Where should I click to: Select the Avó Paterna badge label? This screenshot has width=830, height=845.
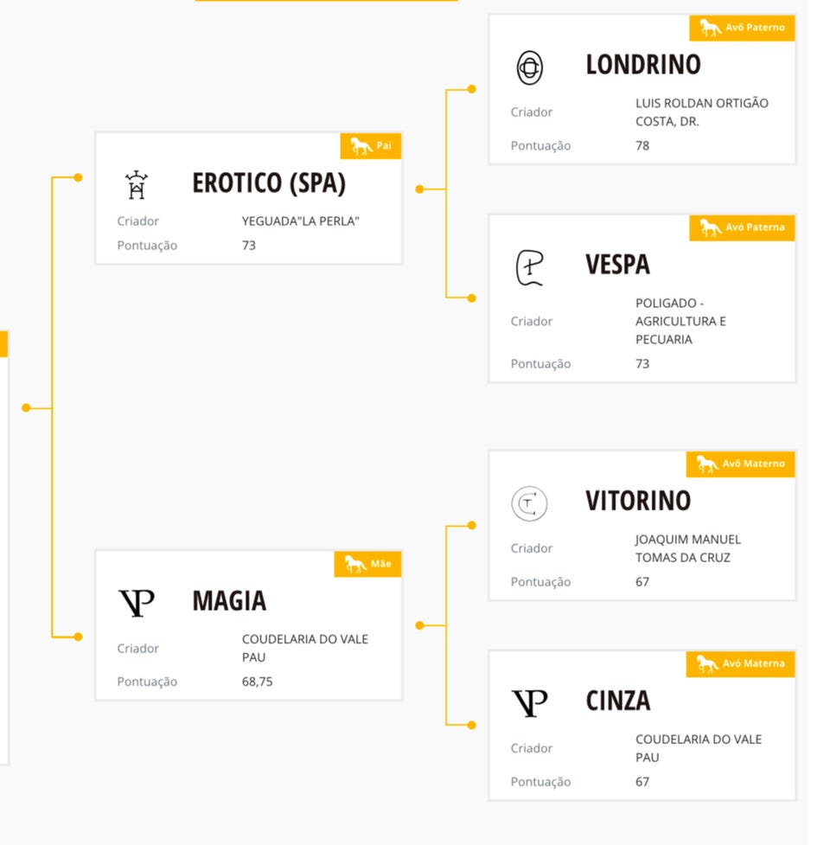point(755,227)
